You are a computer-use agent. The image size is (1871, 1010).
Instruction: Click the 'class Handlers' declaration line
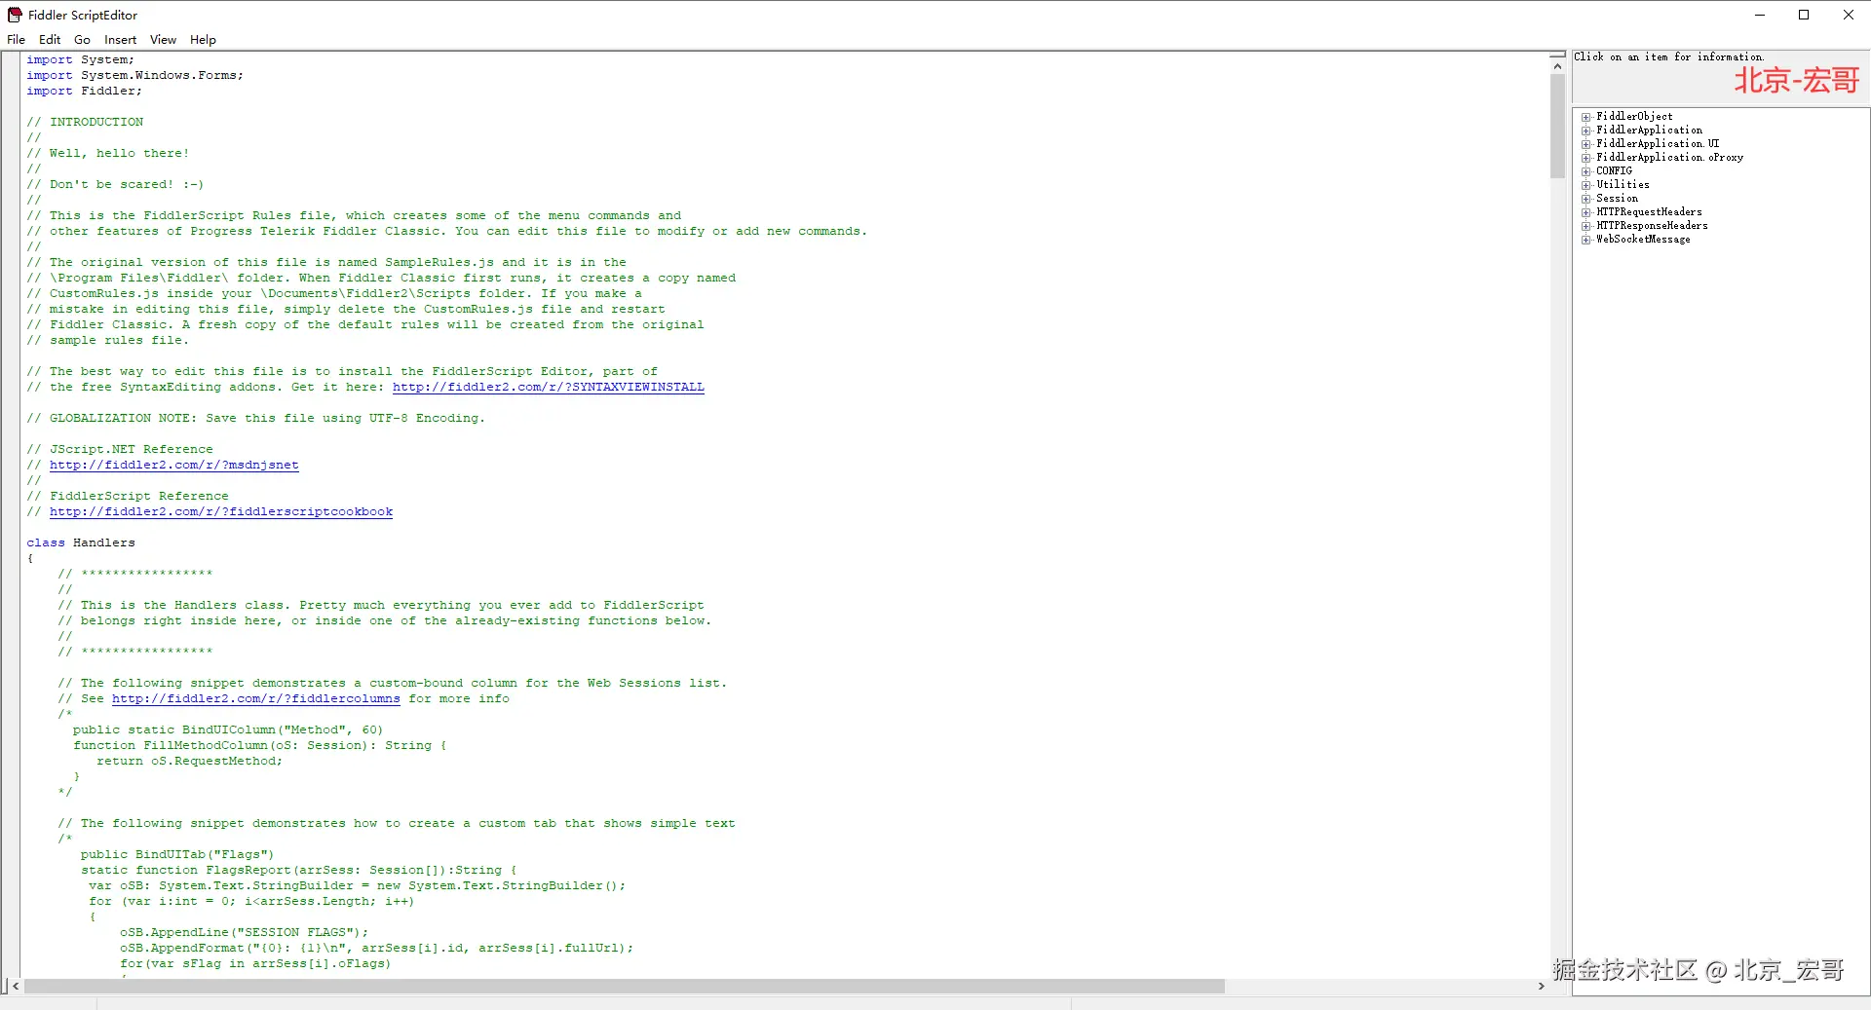point(81,543)
